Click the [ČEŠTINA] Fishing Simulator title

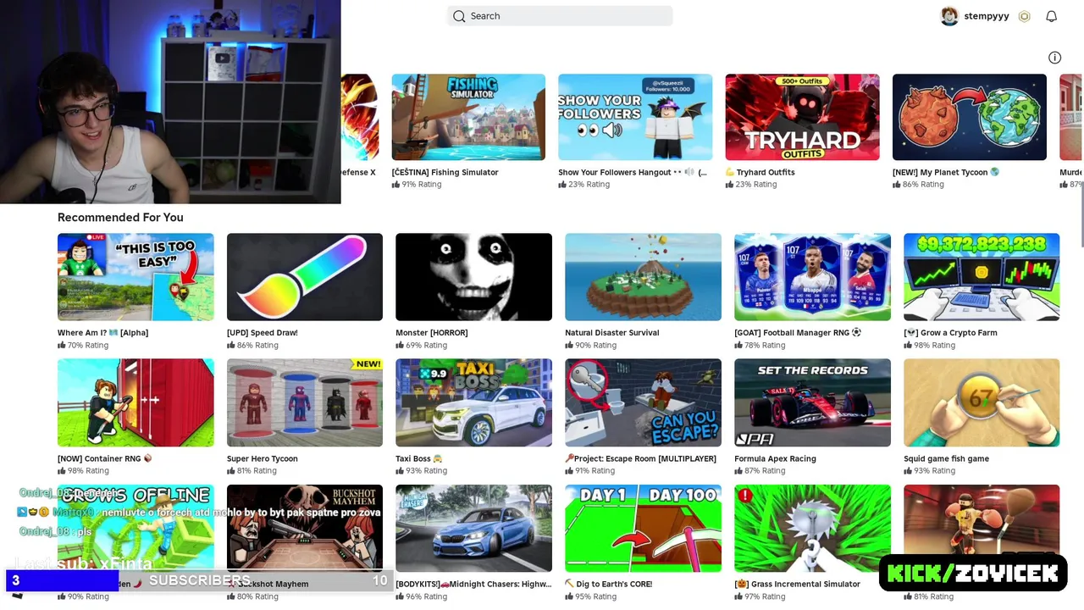pos(445,172)
